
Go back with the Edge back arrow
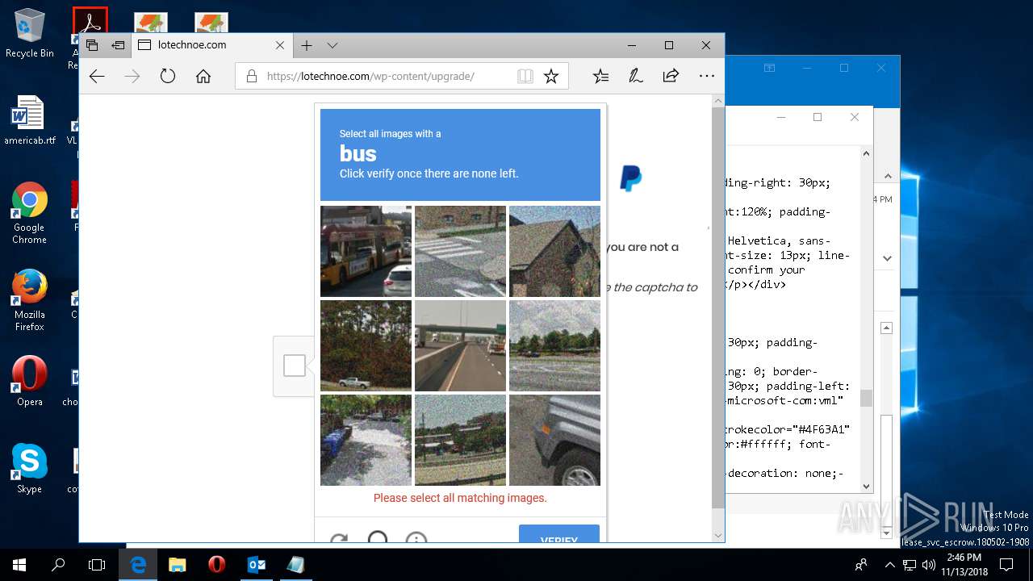coord(97,77)
